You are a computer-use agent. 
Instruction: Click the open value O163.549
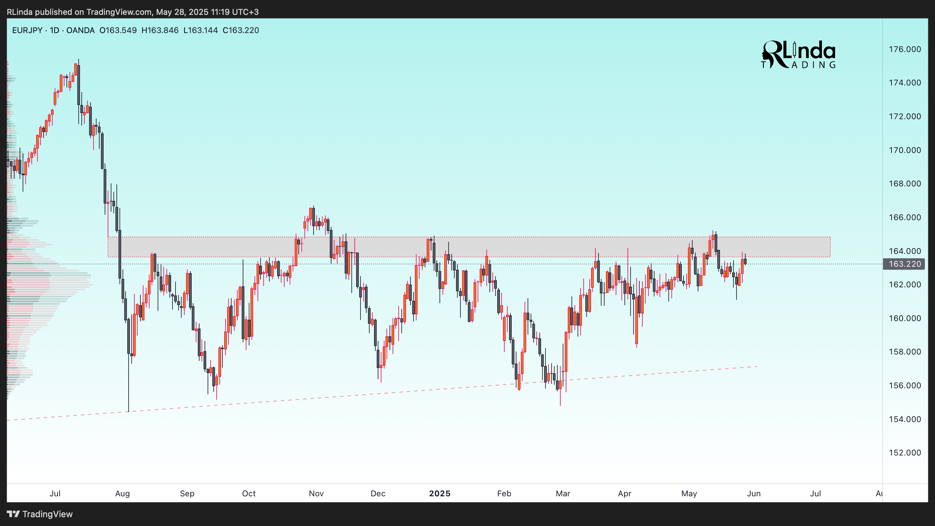coord(118,30)
